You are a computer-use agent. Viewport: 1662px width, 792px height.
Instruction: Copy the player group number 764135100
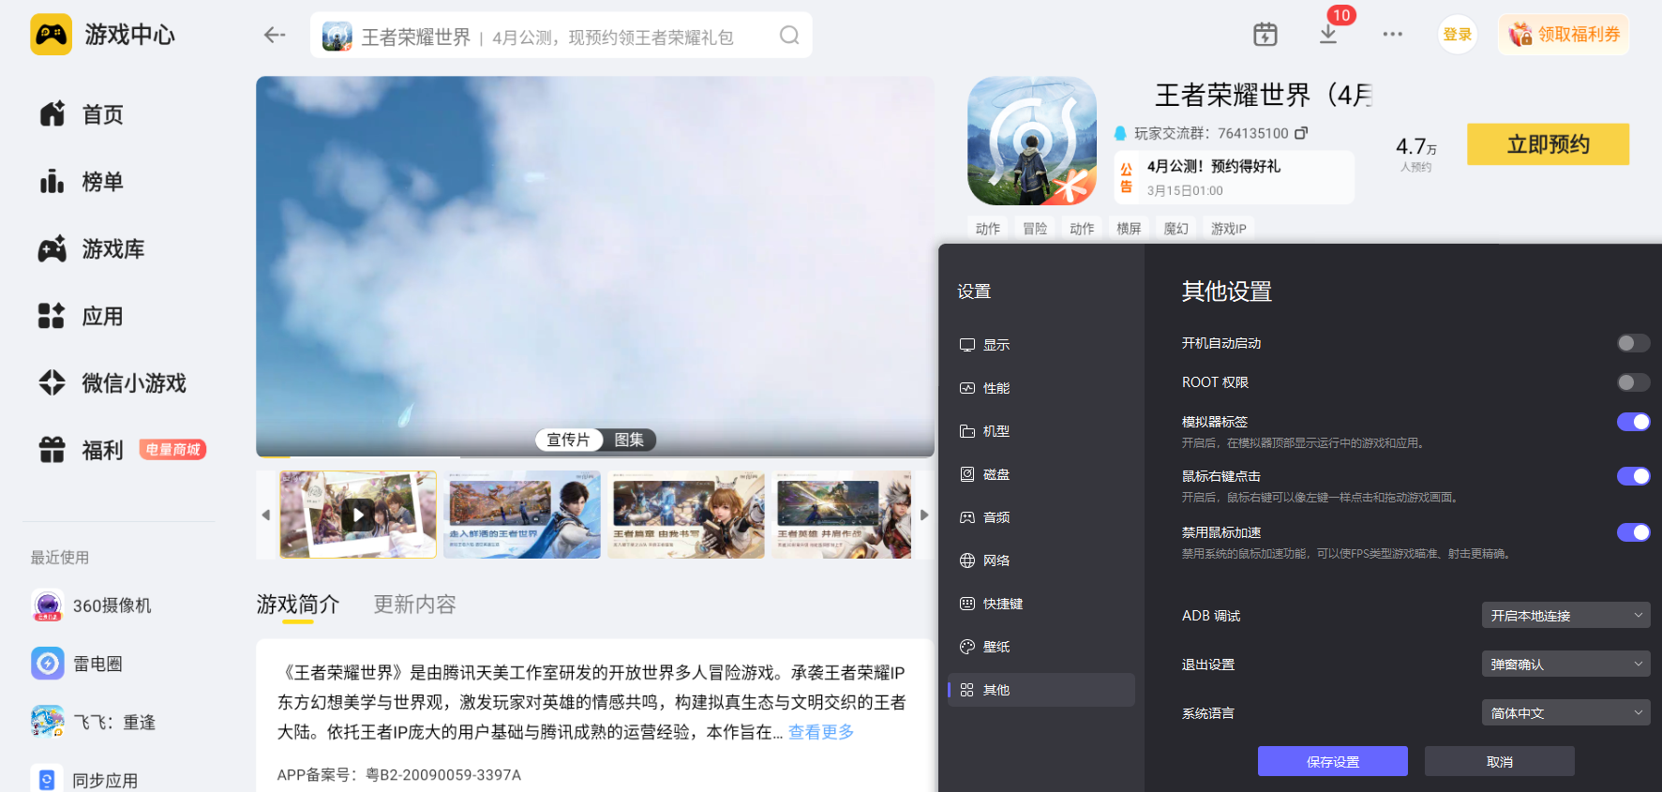click(1301, 133)
